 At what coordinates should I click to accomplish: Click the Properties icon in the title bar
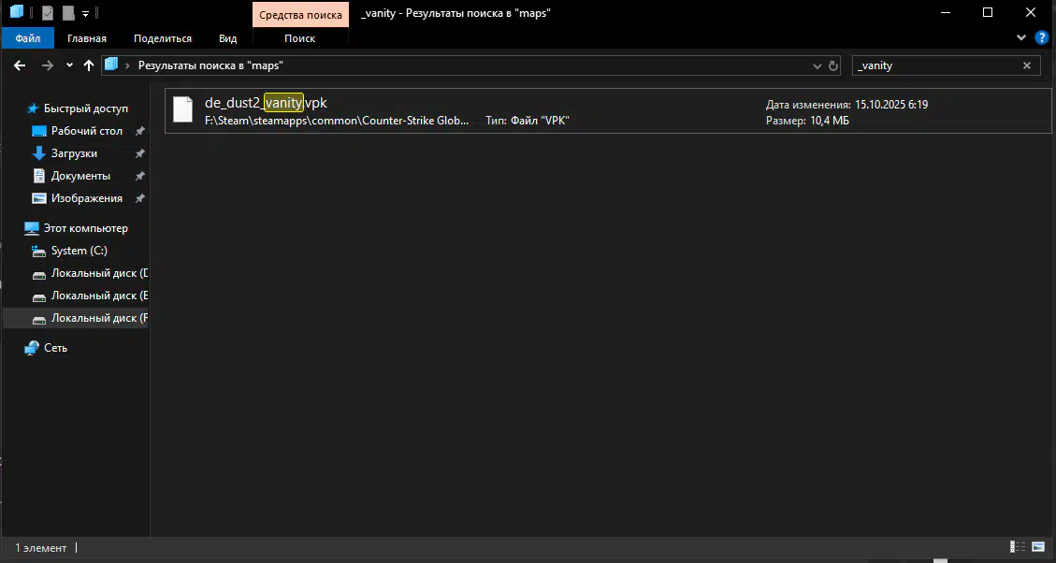click(48, 13)
